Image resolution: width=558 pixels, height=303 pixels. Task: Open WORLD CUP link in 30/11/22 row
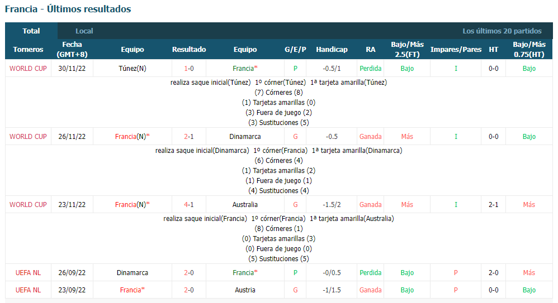(x=28, y=69)
